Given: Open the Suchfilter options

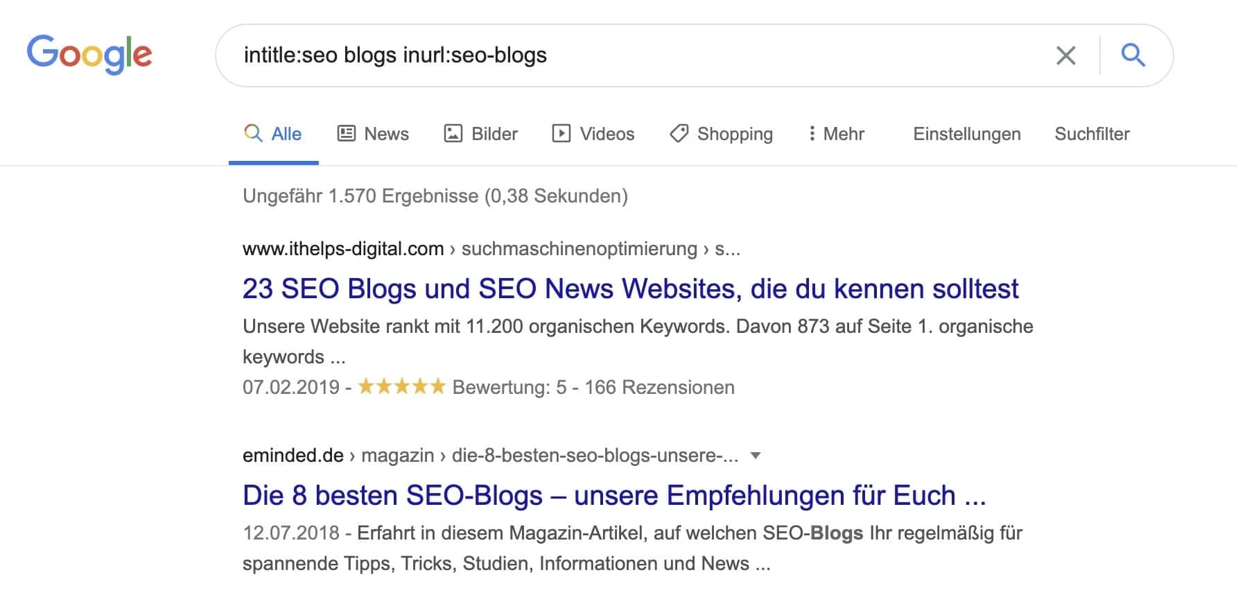Looking at the screenshot, I should (1092, 133).
